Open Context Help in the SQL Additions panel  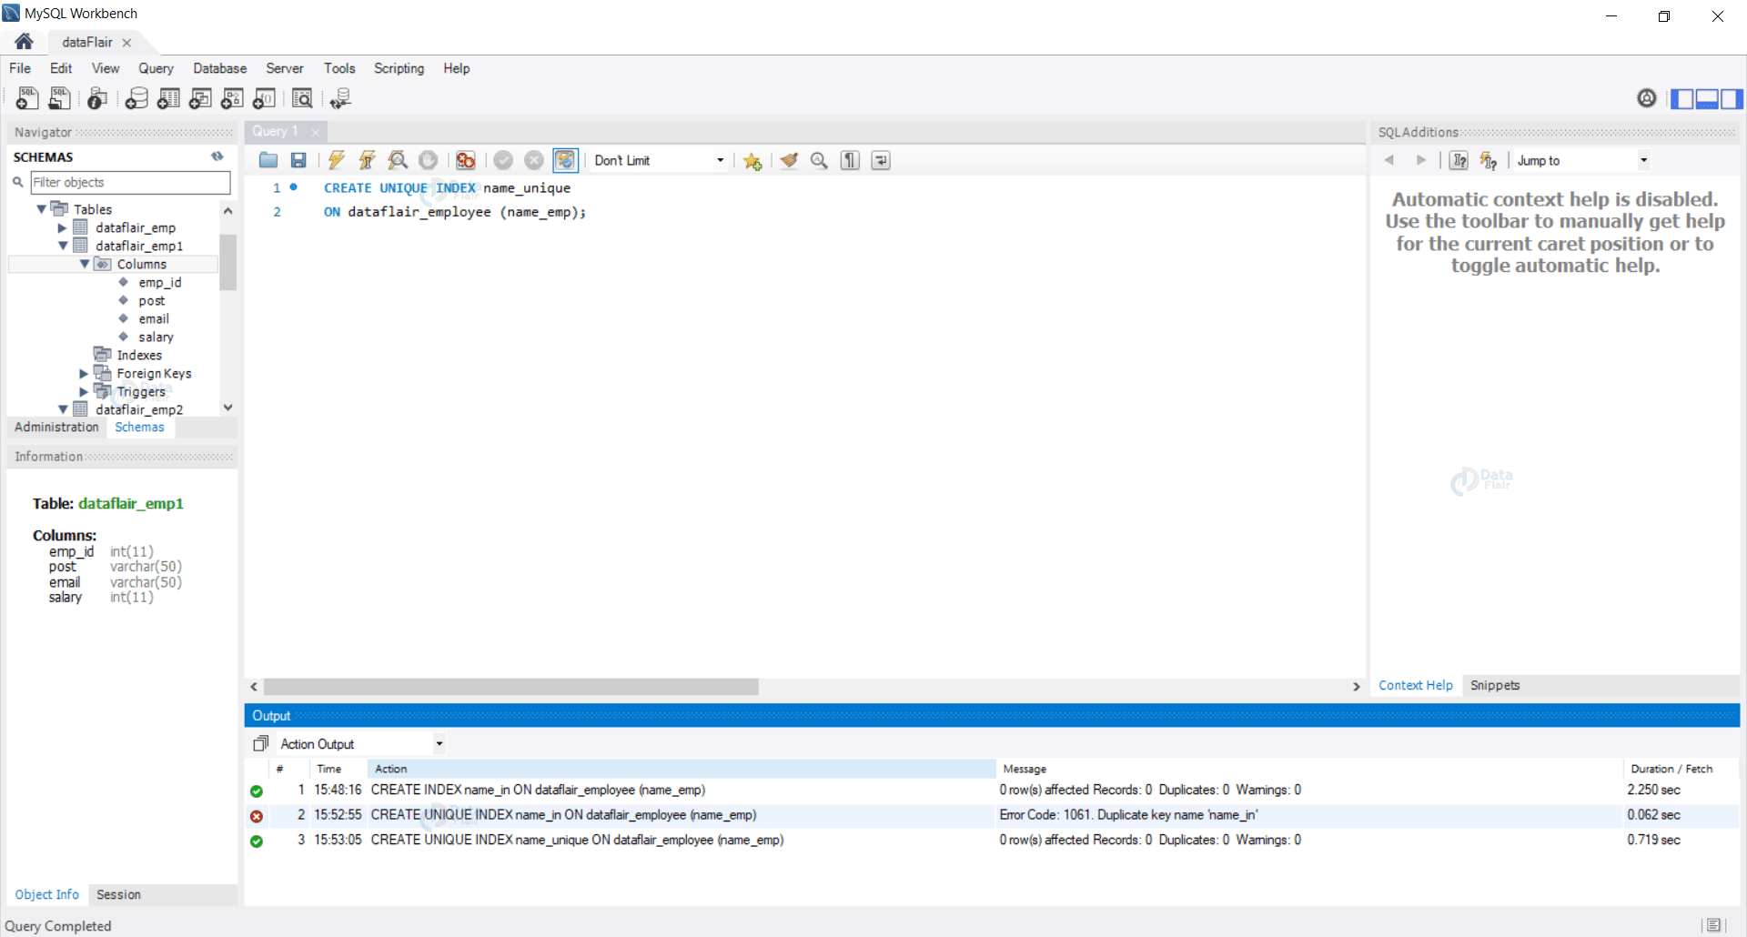[1416, 685]
